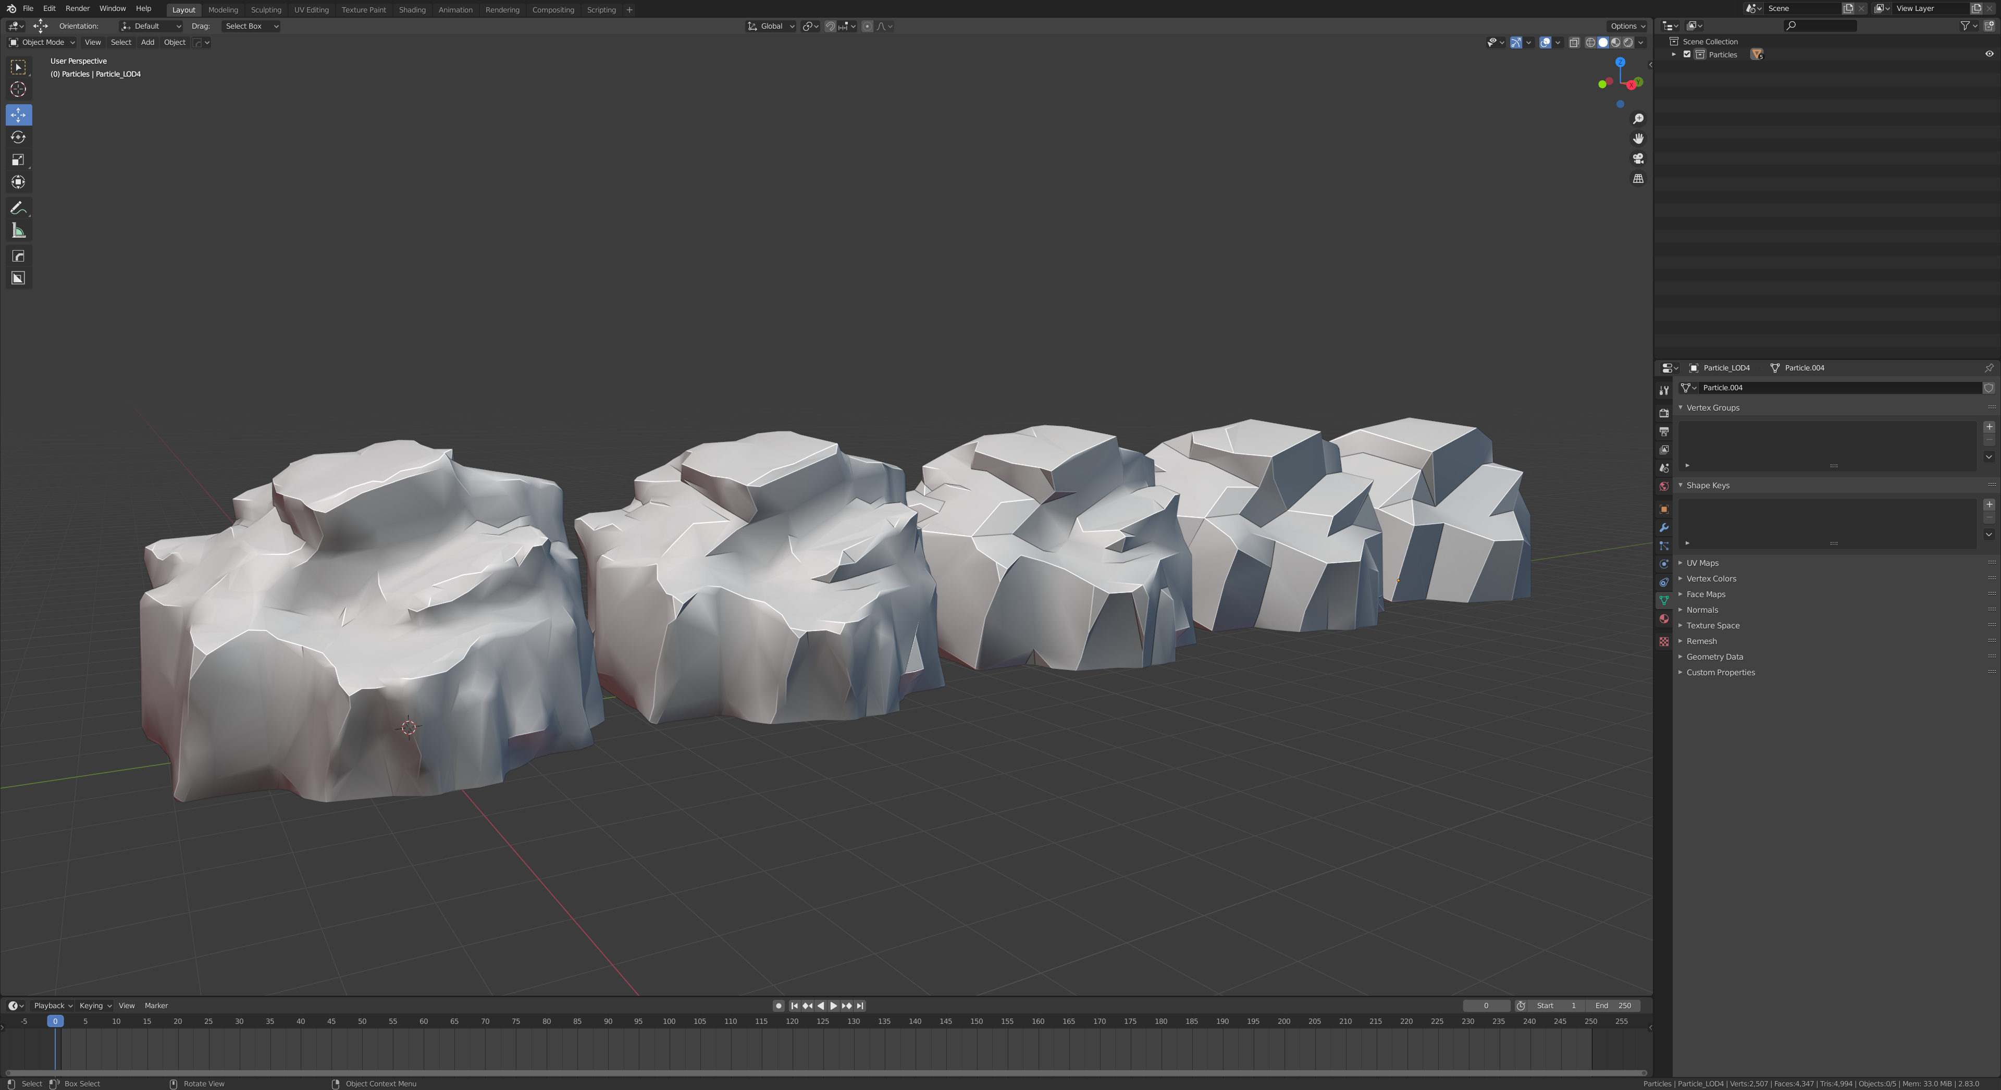Open the View Layer properties tab
The image size is (2001, 1090).
tap(1664, 451)
